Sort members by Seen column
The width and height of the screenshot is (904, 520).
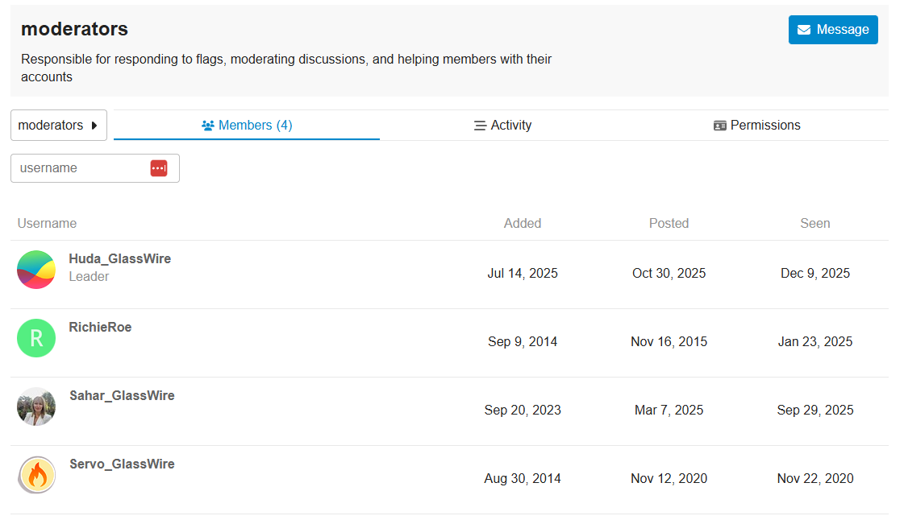point(814,224)
